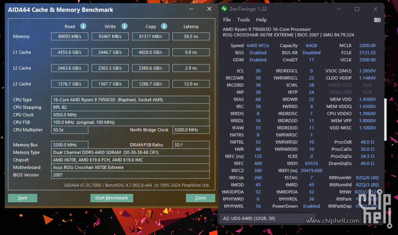Click the Chipset AMD X670E field
Screen dimensions: 398x235
pyautogui.click(x=130, y=160)
